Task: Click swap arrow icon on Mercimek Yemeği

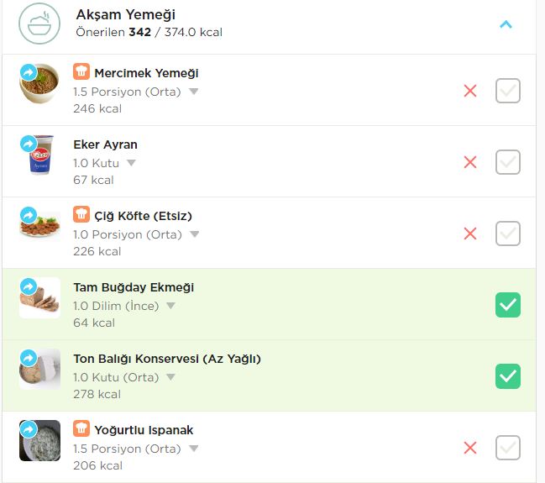Action: [29, 72]
